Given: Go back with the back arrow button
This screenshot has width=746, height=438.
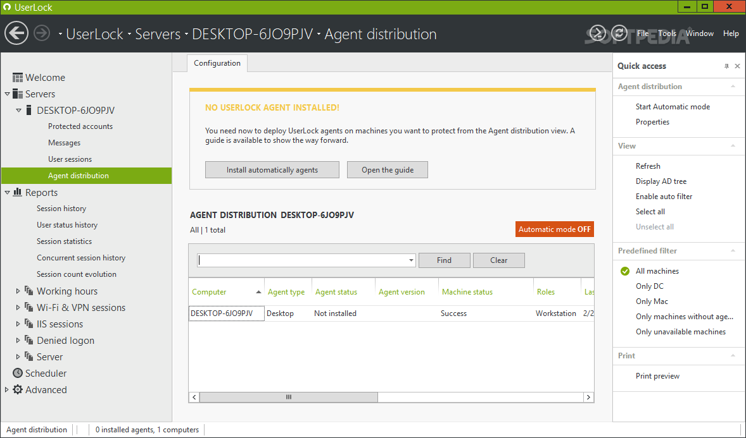Looking at the screenshot, I should point(16,33).
